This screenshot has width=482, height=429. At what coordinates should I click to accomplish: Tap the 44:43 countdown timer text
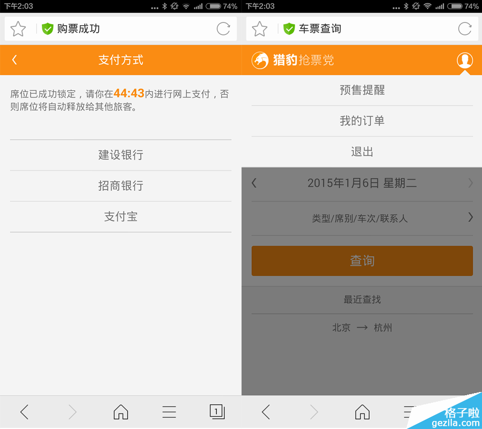coord(129,93)
